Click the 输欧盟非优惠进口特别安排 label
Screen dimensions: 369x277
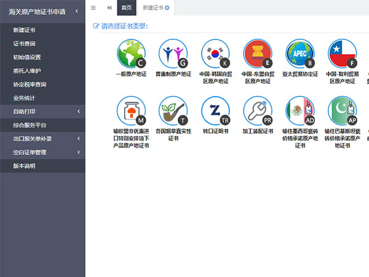(132, 138)
